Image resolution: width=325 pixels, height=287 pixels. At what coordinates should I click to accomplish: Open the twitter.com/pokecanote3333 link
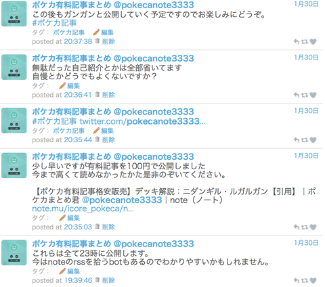click(x=142, y=121)
